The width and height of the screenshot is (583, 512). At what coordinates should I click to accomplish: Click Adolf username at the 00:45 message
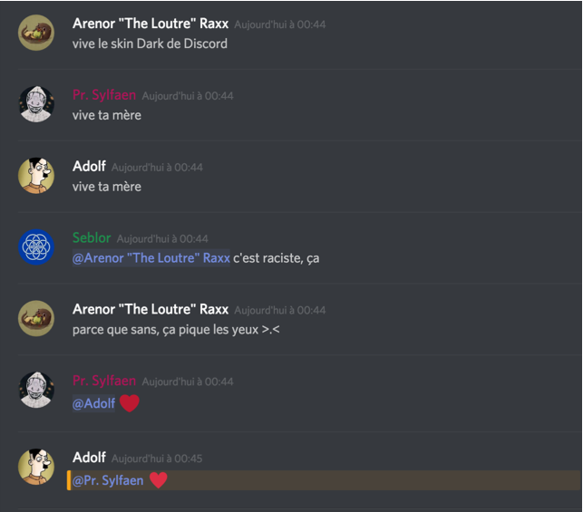[x=89, y=458]
